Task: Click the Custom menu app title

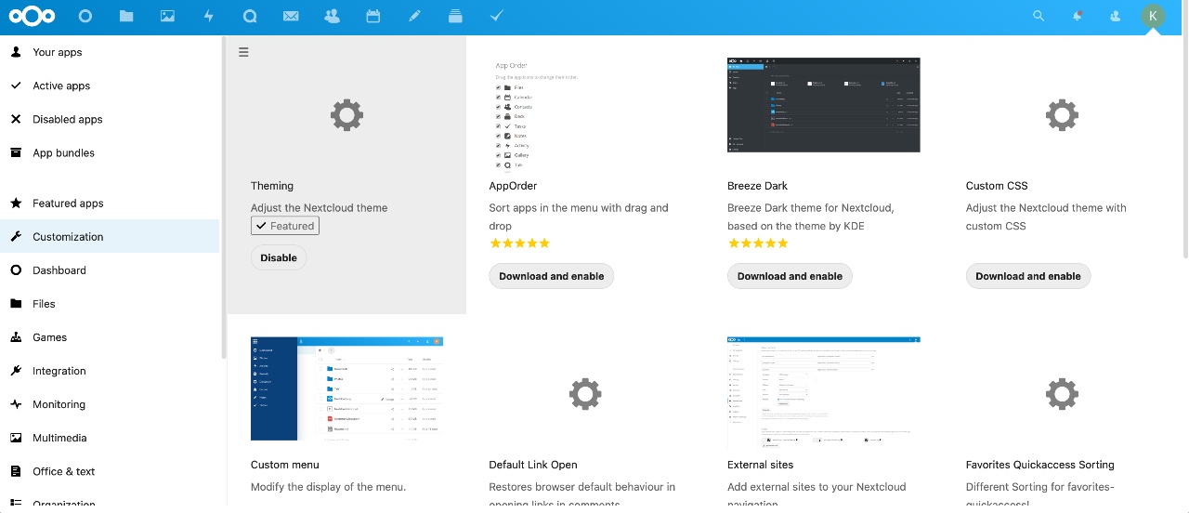Action: tap(285, 465)
